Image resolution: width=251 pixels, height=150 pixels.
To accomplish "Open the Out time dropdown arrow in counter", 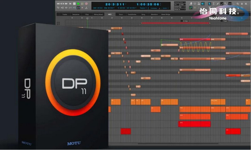I will point(136,8).
